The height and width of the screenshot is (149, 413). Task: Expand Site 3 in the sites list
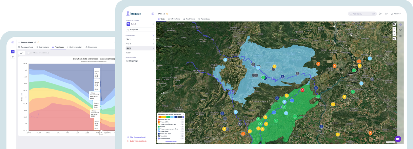(154, 48)
